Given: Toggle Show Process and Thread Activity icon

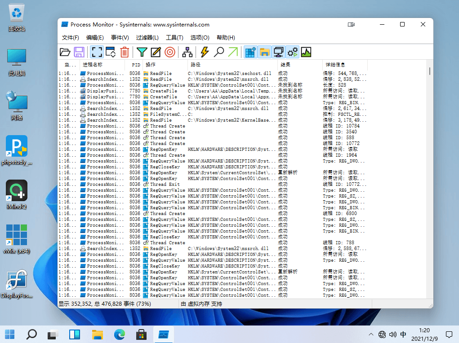Looking at the screenshot, I should pyautogui.click(x=292, y=53).
